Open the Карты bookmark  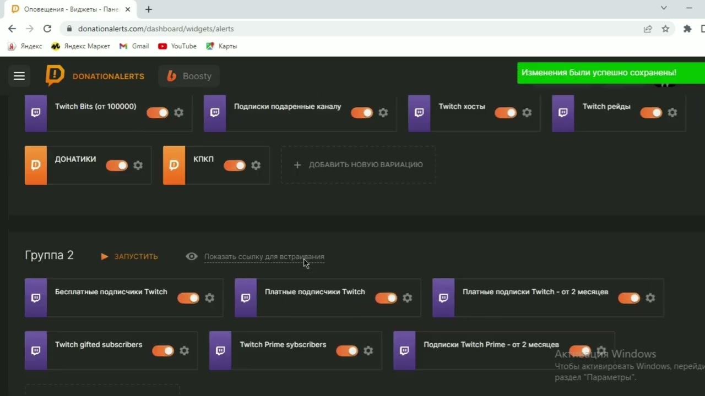tap(221, 46)
